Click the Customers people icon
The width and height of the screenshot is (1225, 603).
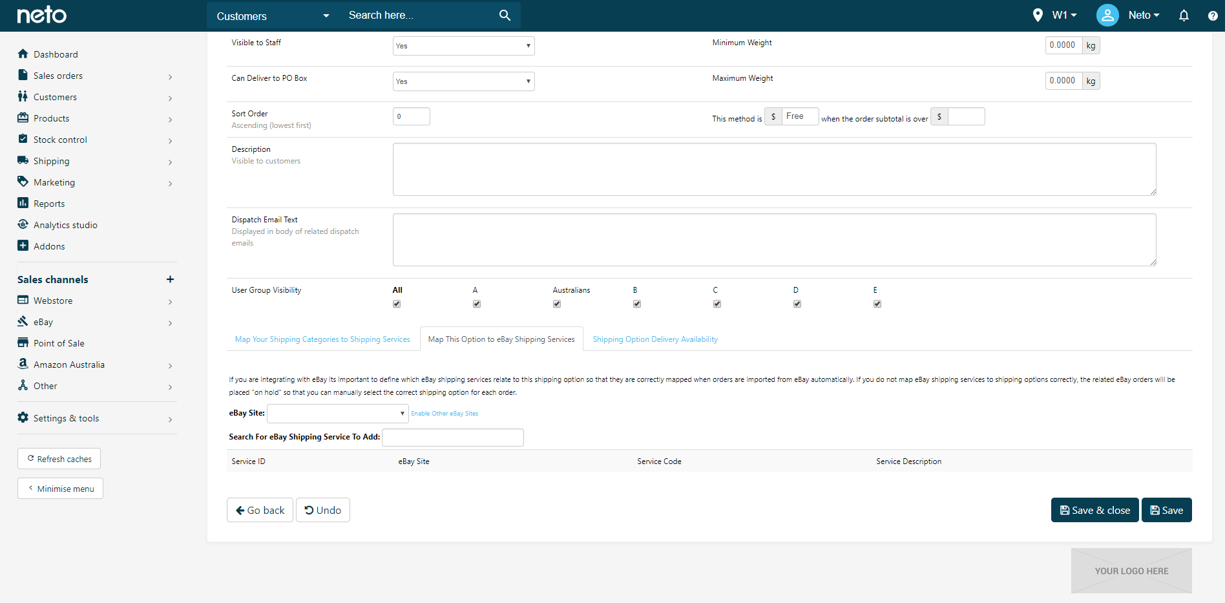[23, 96]
